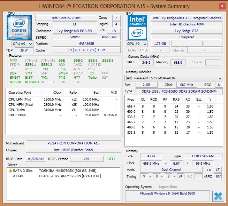The width and height of the screenshot is (228, 206).
Task: Open the CPU #0 selector dropdown
Action: 22,44
